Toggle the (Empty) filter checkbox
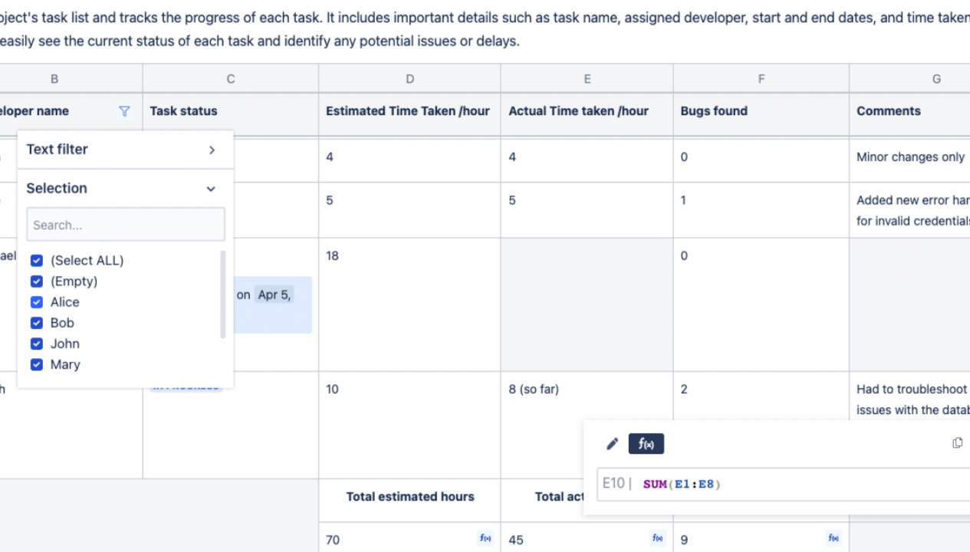The width and height of the screenshot is (970, 552). [36, 281]
